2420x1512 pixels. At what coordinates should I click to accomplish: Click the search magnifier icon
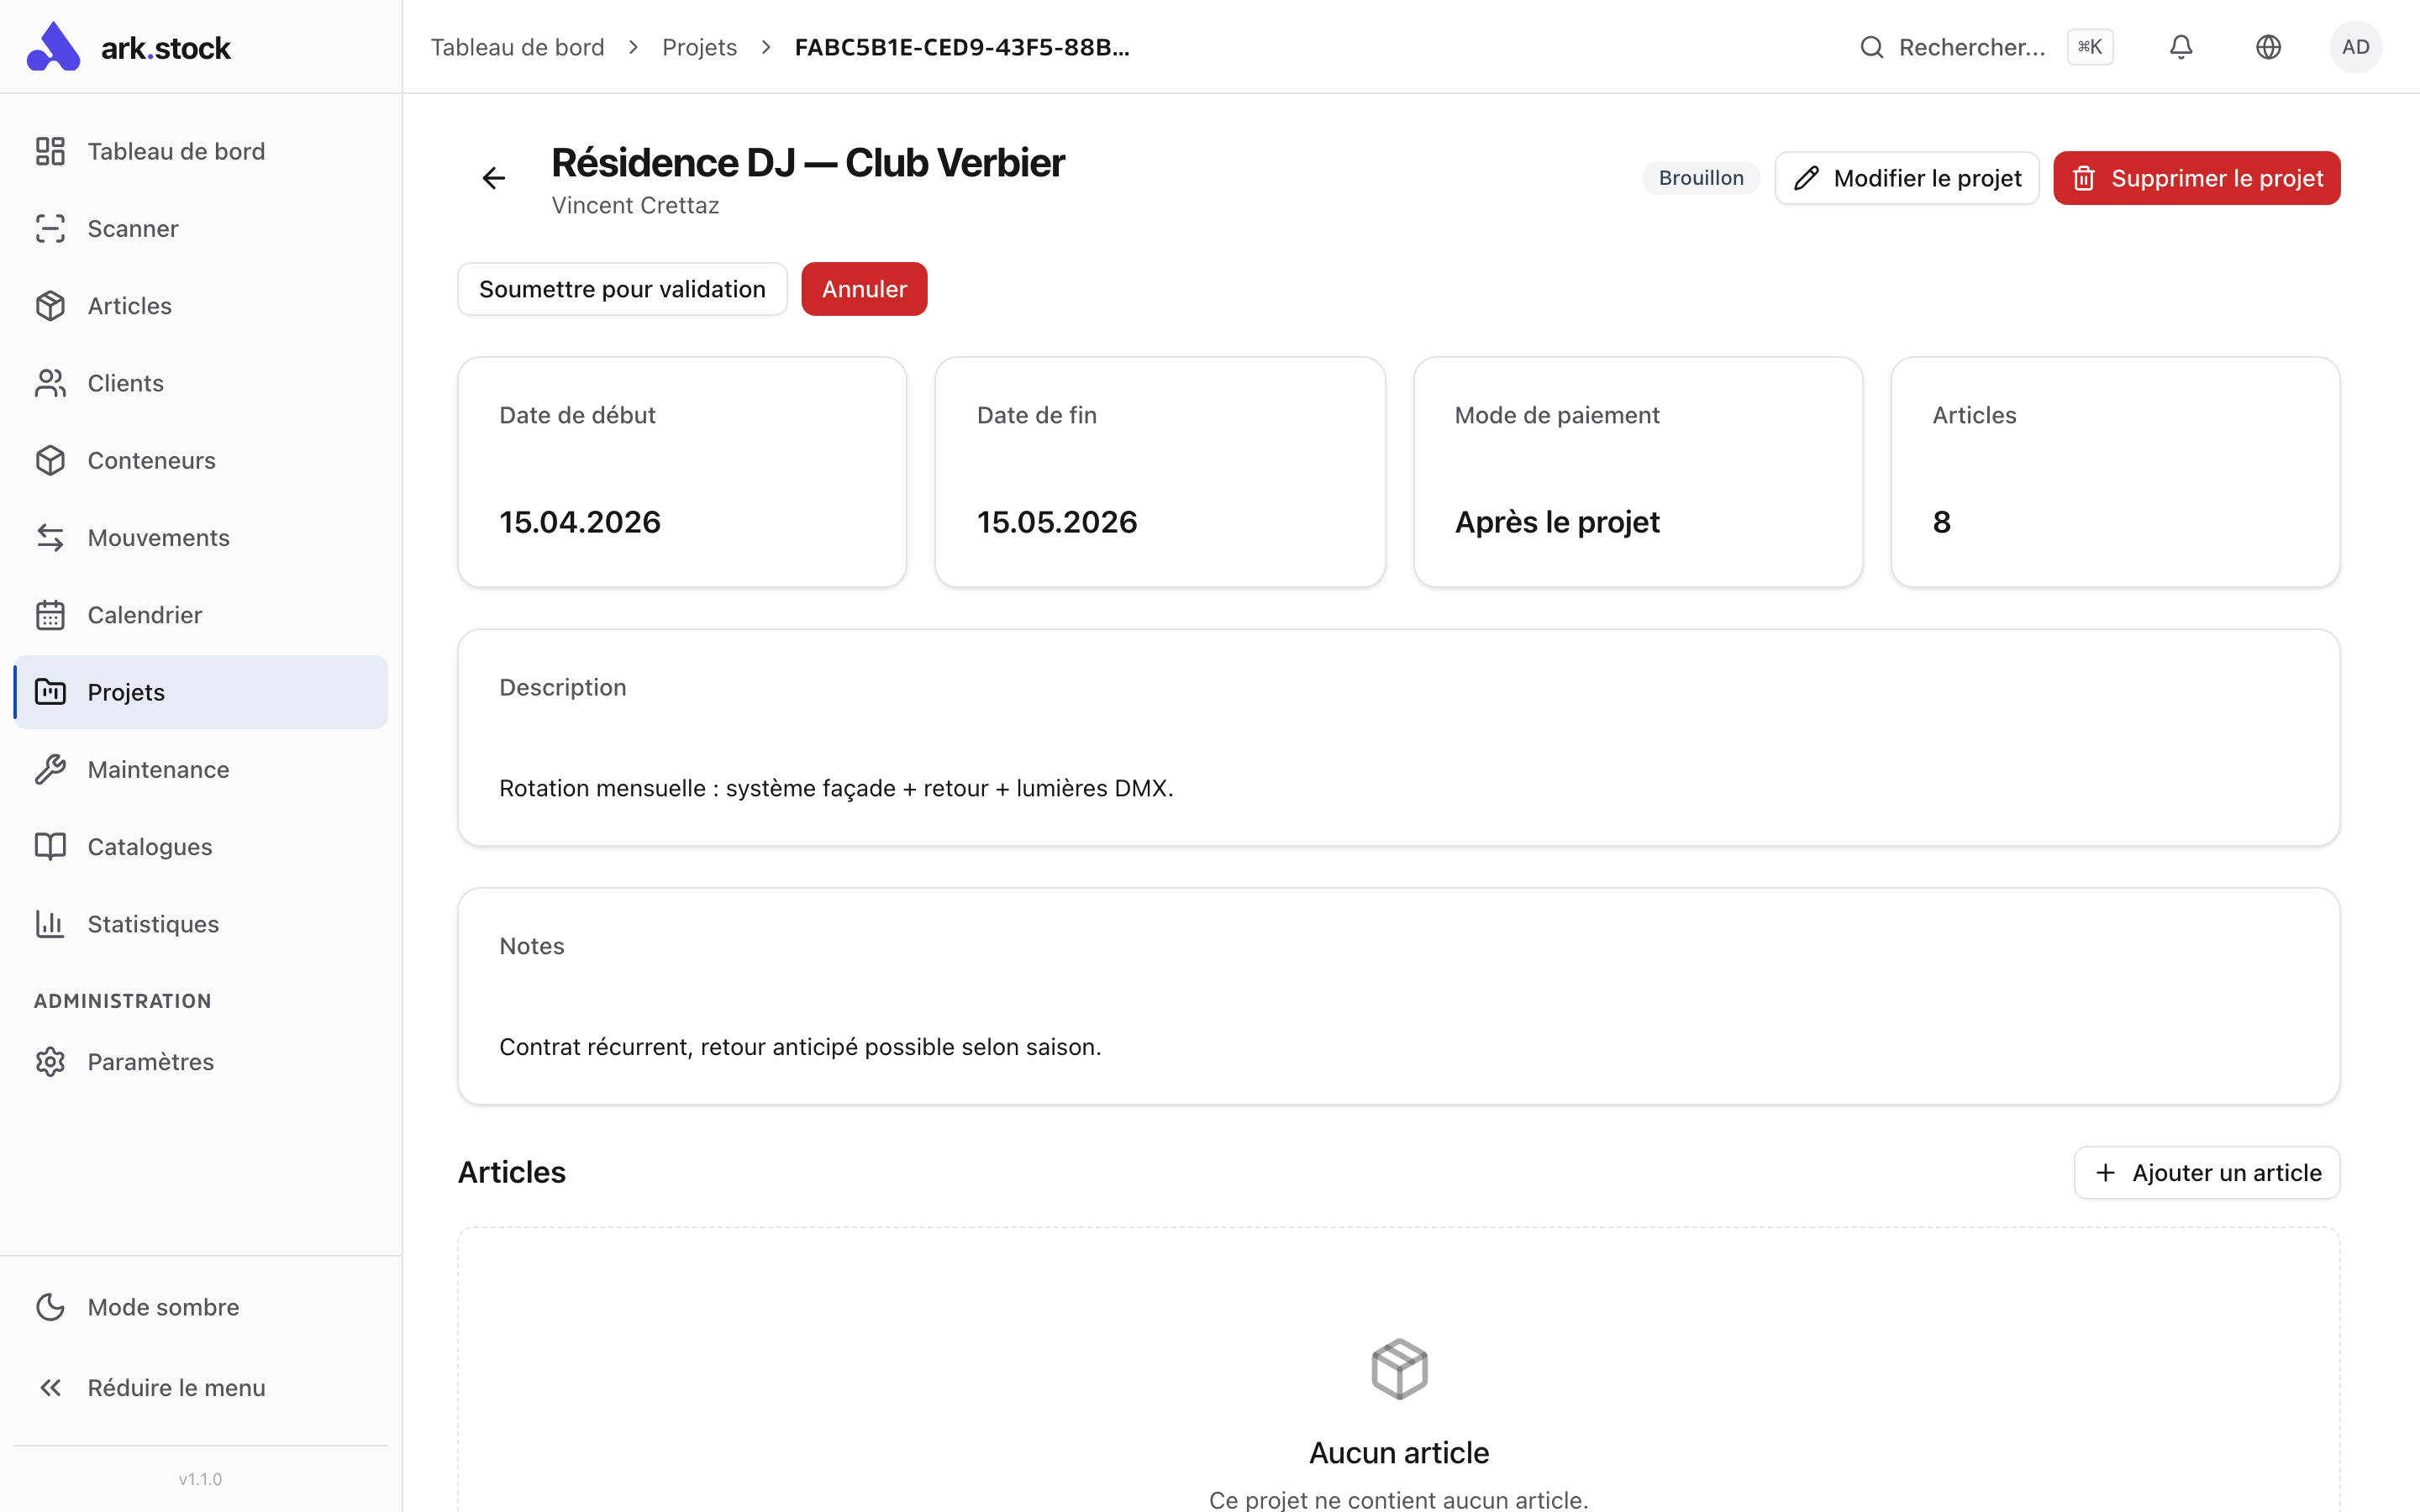(x=1871, y=47)
